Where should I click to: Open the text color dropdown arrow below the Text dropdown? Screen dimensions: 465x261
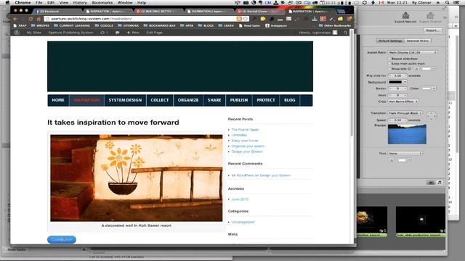coord(409,160)
